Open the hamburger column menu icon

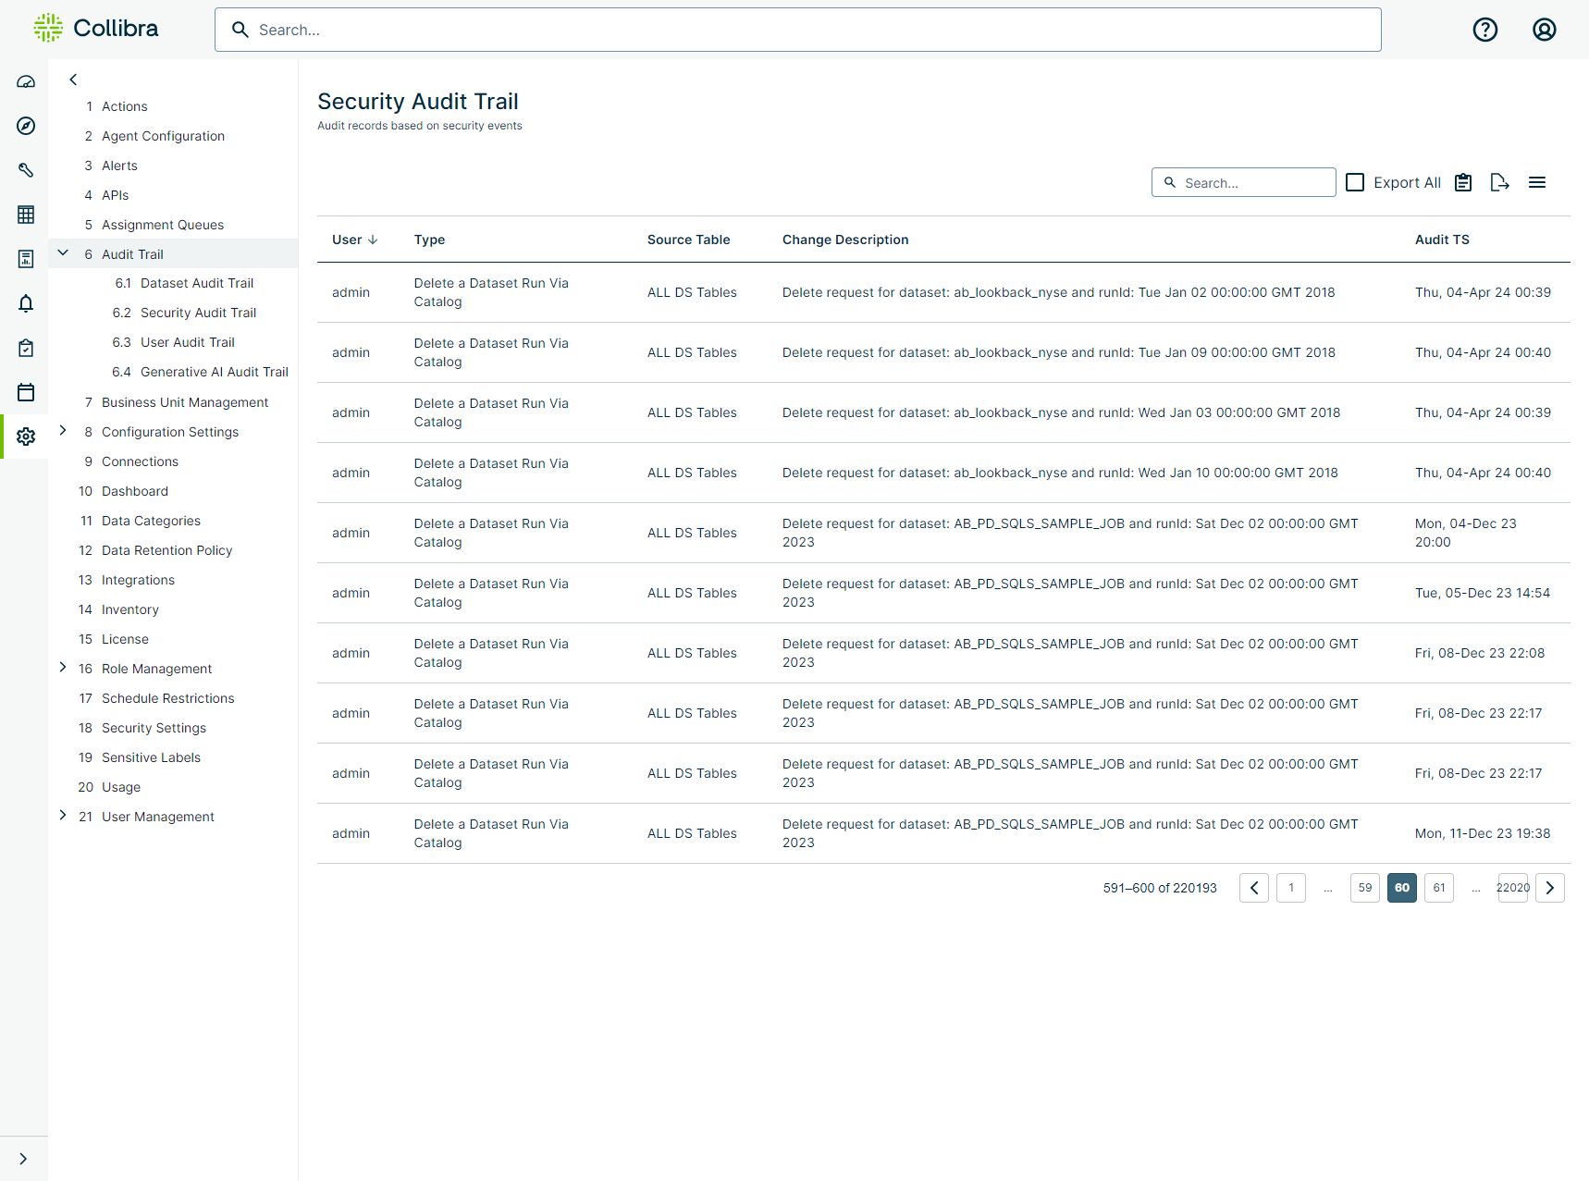tap(1537, 182)
